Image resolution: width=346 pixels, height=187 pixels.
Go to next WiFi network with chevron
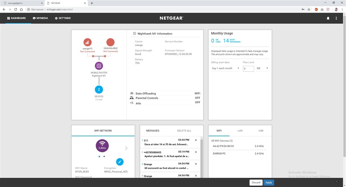(x=126, y=148)
